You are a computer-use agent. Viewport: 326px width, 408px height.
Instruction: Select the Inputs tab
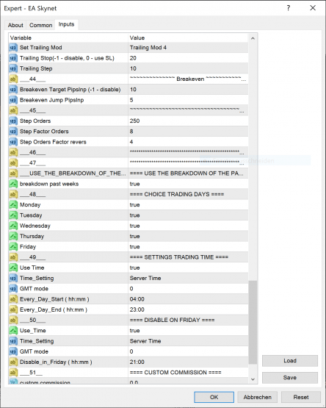coord(66,24)
